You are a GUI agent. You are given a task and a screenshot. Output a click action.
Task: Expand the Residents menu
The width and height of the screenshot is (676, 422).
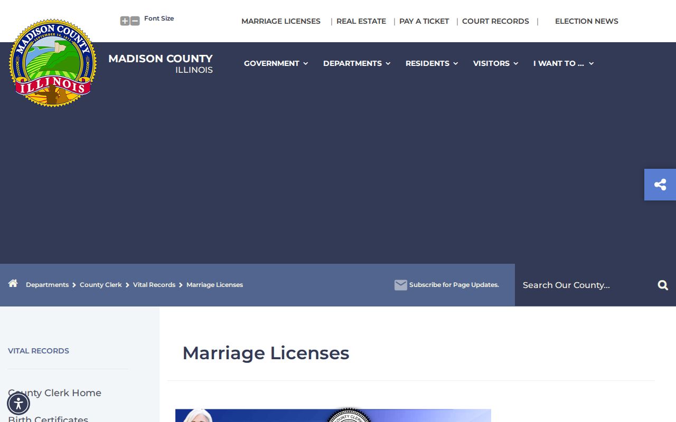pos(431,63)
